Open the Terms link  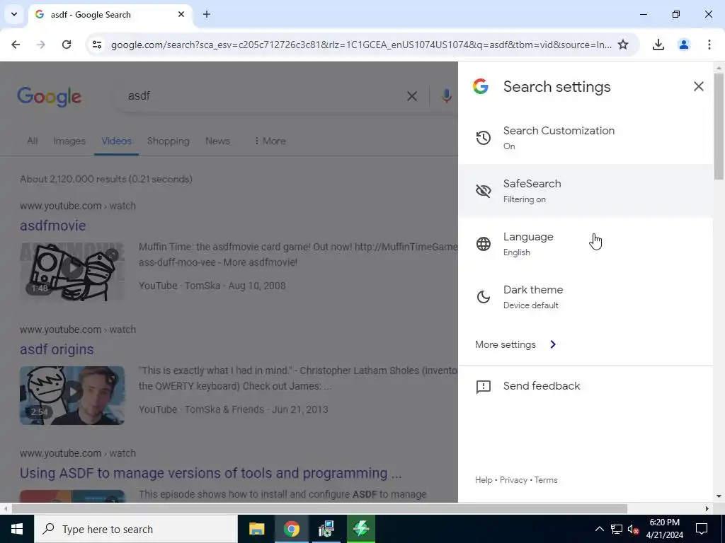(x=546, y=480)
